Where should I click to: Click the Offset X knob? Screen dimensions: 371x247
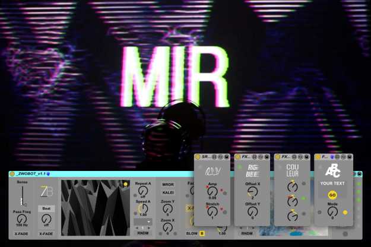pyautogui.click(x=252, y=191)
